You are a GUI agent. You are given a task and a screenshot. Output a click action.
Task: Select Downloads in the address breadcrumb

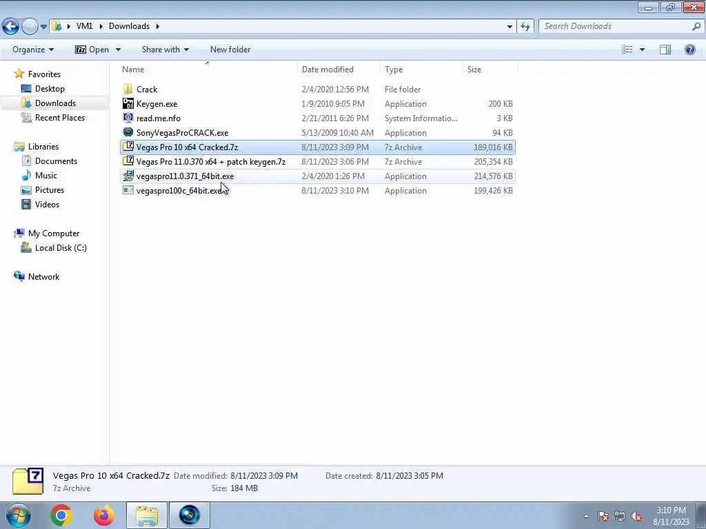129,26
